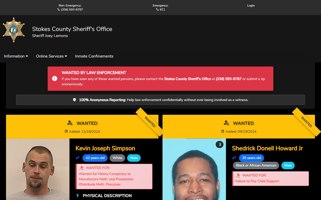321x200 pixels.
Task: Click the phone icon next to 911
Action: tap(157, 9)
